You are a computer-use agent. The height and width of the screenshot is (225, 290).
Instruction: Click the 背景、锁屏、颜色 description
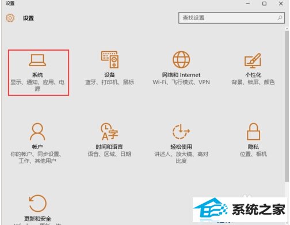[253, 82]
